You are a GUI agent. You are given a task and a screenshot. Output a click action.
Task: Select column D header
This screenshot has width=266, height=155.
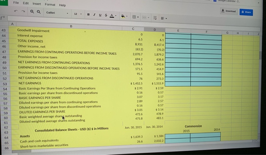155,29
